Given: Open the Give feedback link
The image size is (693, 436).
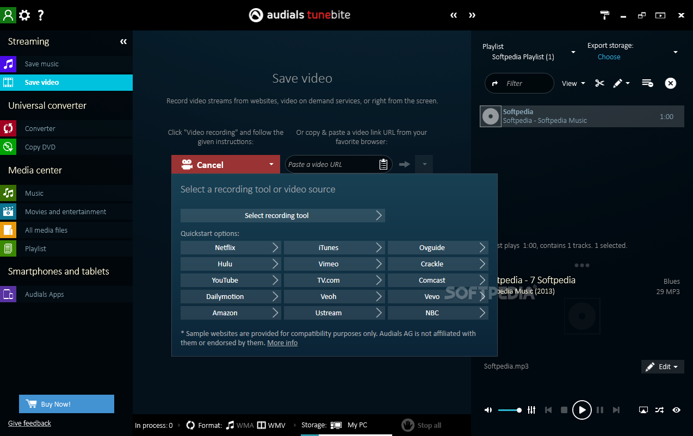Looking at the screenshot, I should (x=29, y=423).
